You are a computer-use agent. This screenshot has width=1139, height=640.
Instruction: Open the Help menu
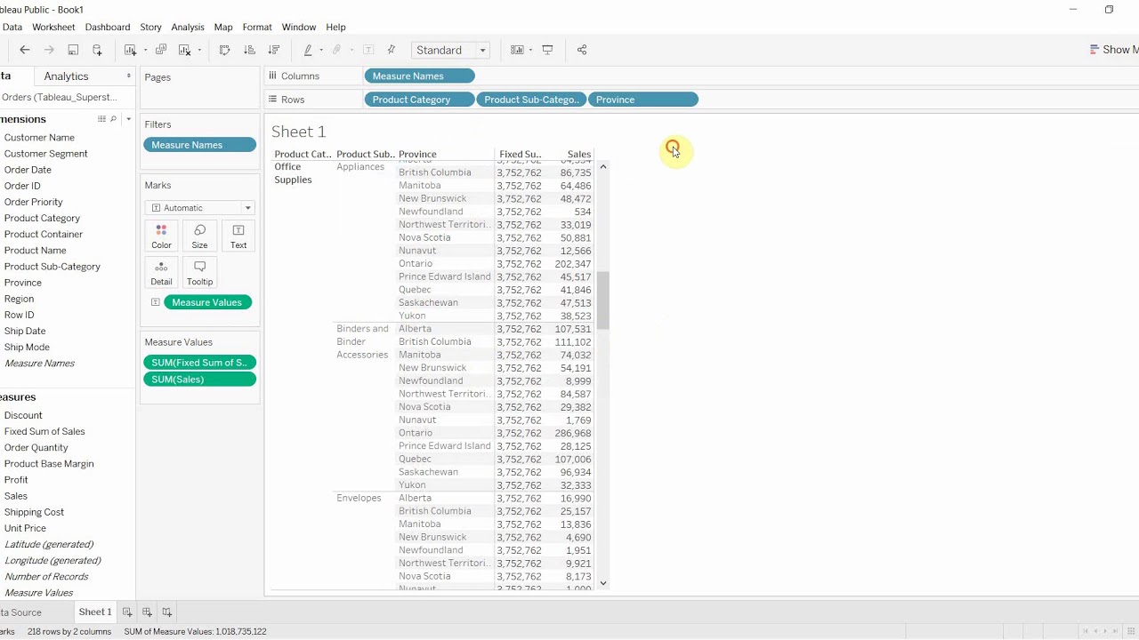335,27
